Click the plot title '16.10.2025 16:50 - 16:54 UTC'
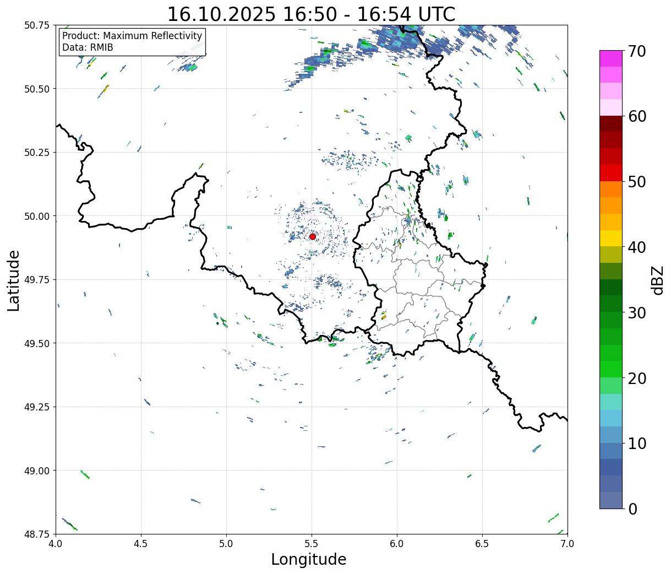The width and height of the screenshot is (671, 573). (311, 14)
